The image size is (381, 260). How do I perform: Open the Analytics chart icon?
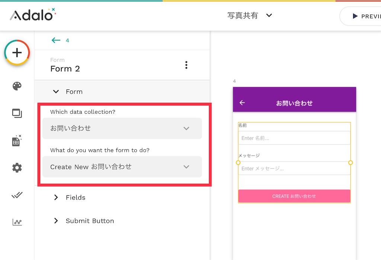click(17, 222)
